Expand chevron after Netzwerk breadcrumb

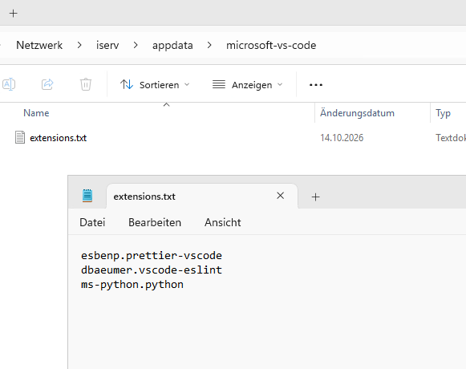79,46
